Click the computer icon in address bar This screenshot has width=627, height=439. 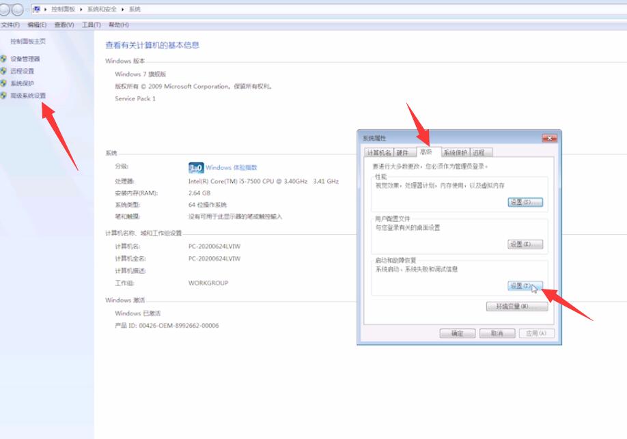[37, 9]
